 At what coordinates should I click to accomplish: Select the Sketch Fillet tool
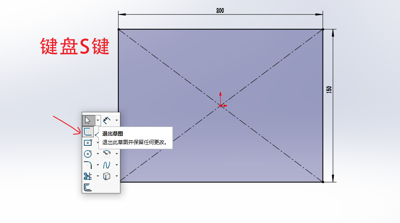coord(88,165)
